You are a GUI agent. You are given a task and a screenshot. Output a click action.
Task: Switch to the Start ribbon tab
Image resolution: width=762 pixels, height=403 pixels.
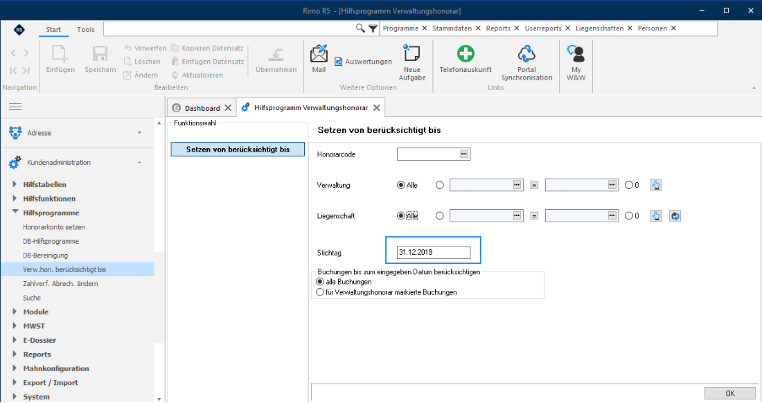coord(53,30)
